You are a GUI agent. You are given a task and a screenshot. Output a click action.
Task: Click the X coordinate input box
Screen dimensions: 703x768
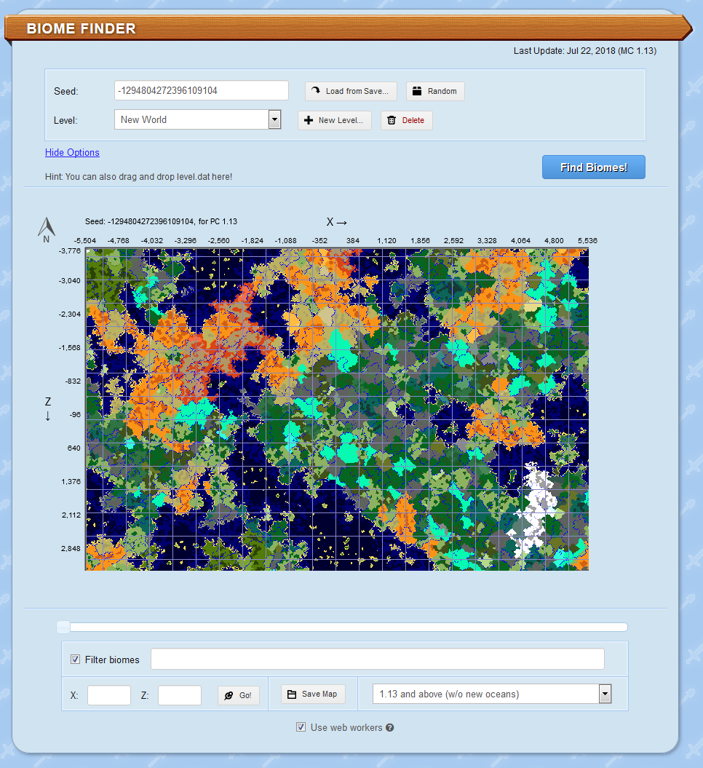point(108,695)
